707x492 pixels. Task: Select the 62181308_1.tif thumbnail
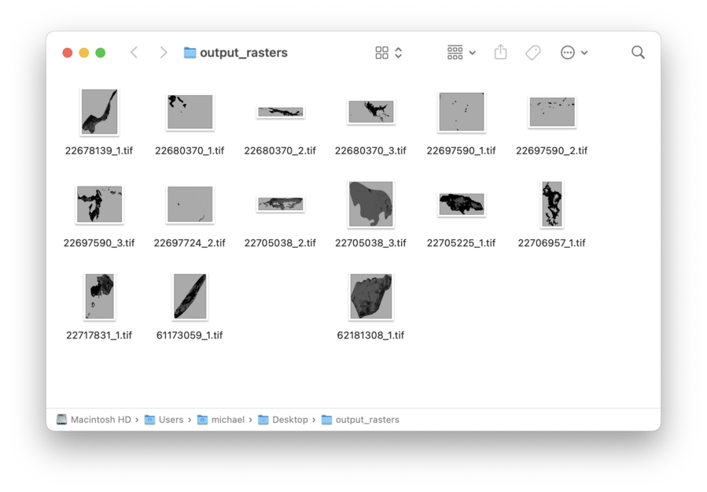point(370,296)
